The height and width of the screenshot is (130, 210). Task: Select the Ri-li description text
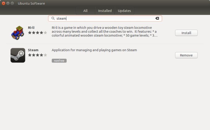tap(104, 31)
